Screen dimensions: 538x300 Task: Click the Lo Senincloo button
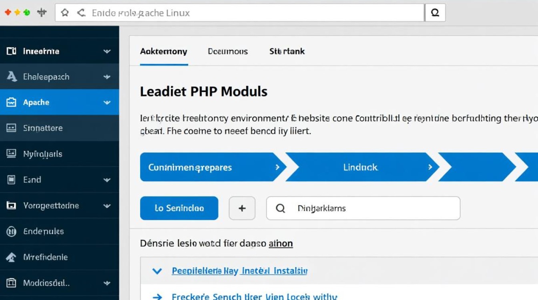(x=179, y=208)
